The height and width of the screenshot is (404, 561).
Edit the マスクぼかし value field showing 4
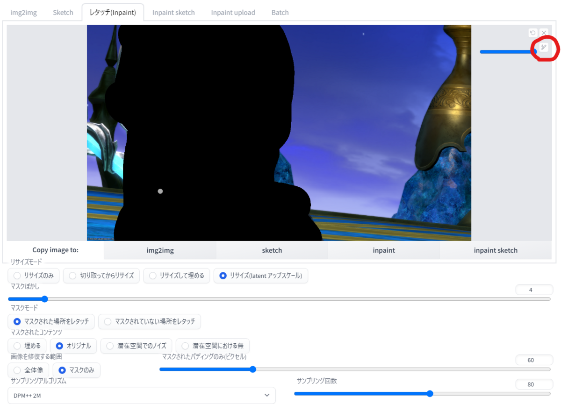point(534,290)
